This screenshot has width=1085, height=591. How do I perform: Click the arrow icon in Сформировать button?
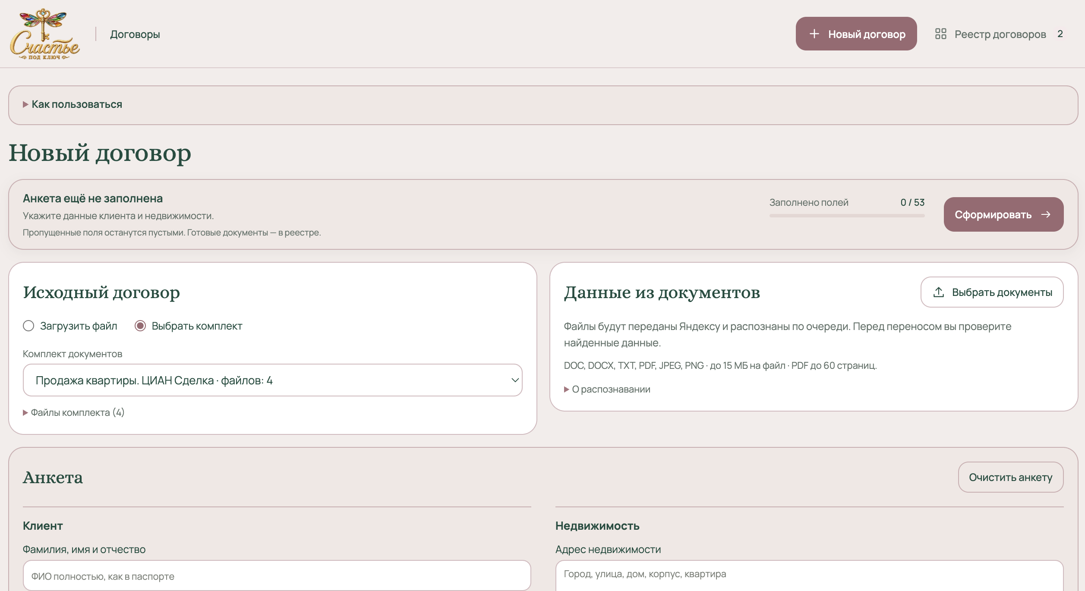(x=1046, y=214)
